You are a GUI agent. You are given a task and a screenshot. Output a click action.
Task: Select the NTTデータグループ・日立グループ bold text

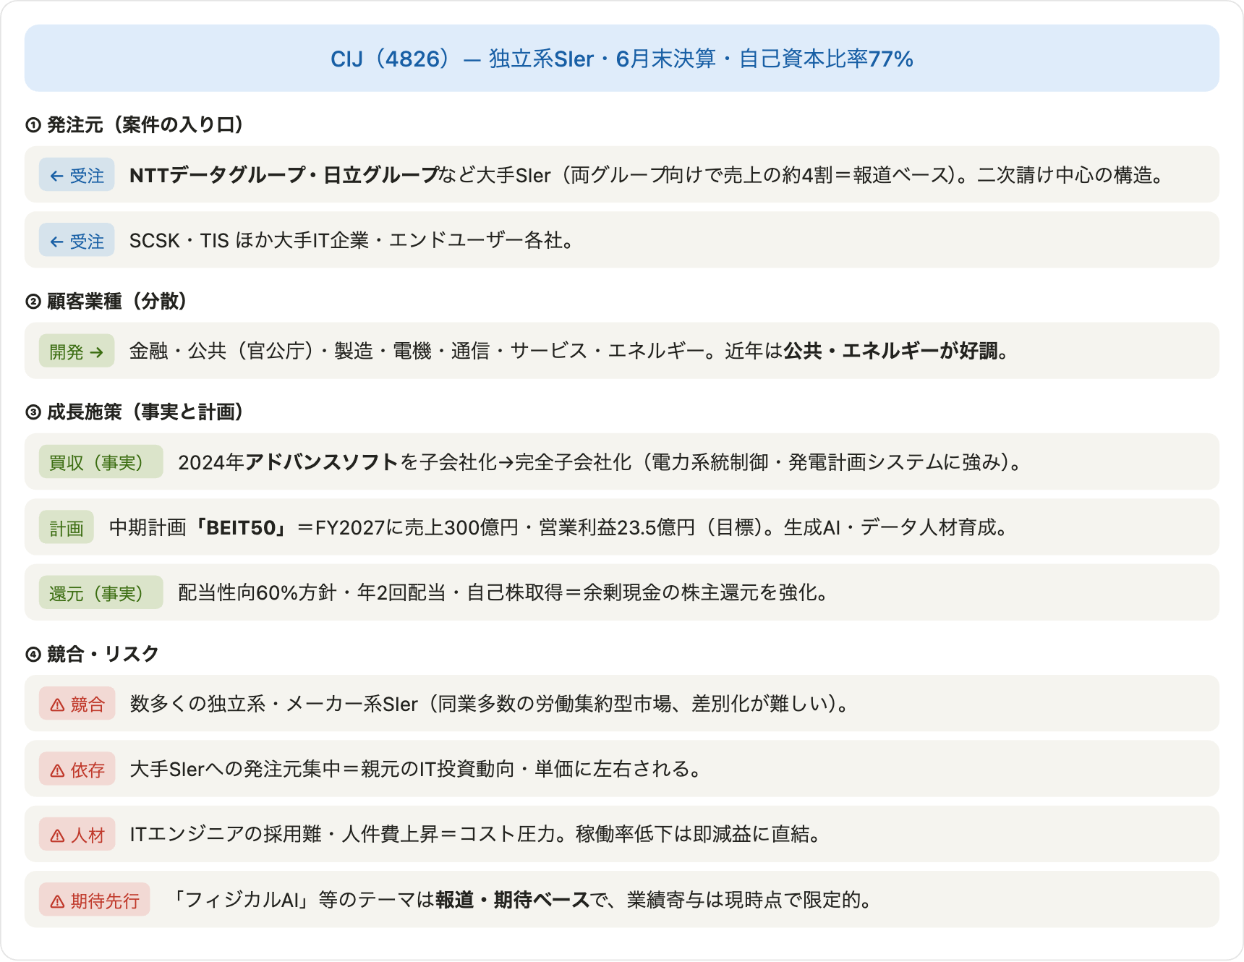(x=284, y=175)
